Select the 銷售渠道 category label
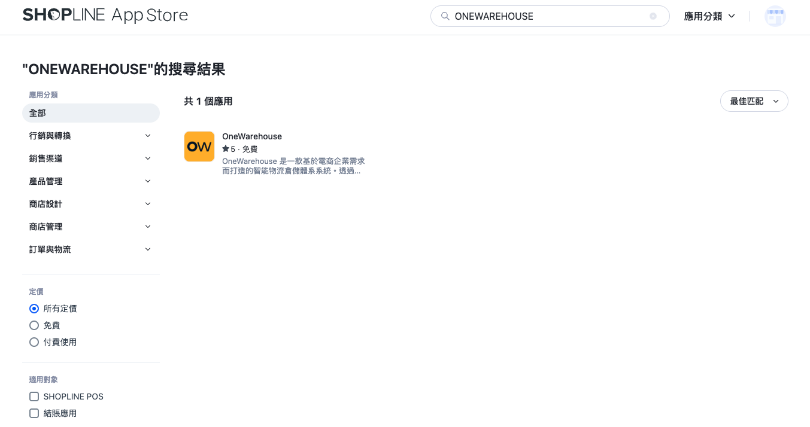 tap(46, 158)
